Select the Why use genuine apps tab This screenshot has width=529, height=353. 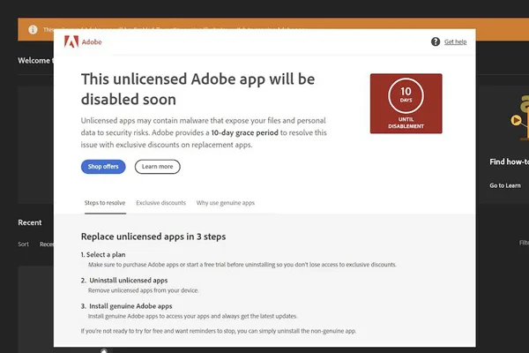[x=226, y=203]
